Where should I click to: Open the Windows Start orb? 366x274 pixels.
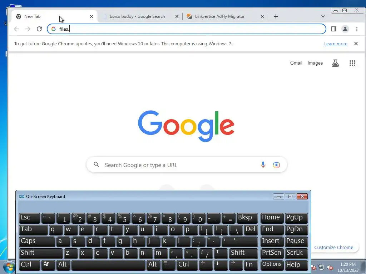[x=10, y=267]
